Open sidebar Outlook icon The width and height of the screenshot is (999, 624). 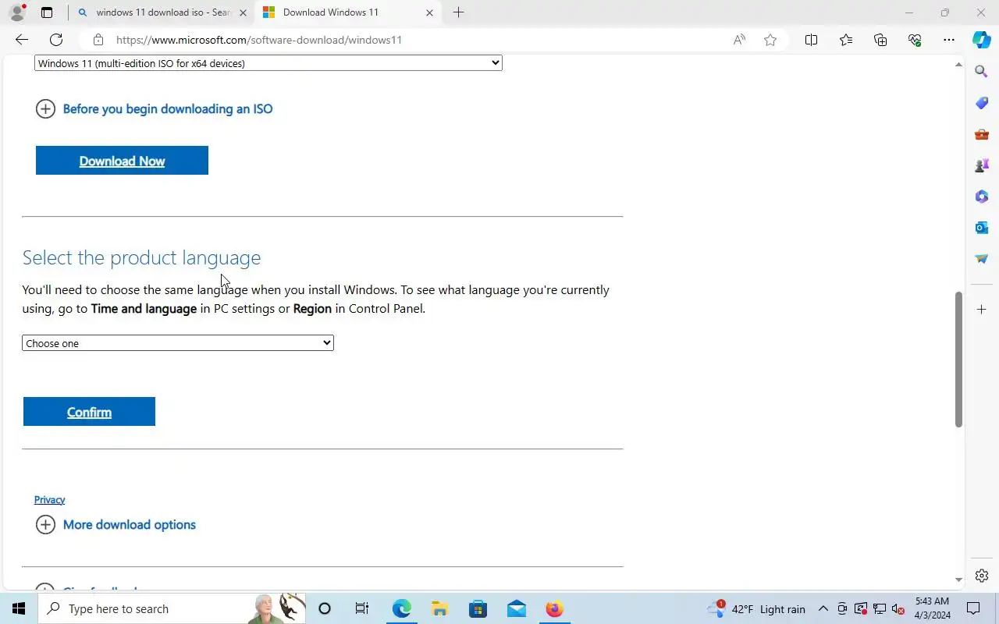point(982,228)
